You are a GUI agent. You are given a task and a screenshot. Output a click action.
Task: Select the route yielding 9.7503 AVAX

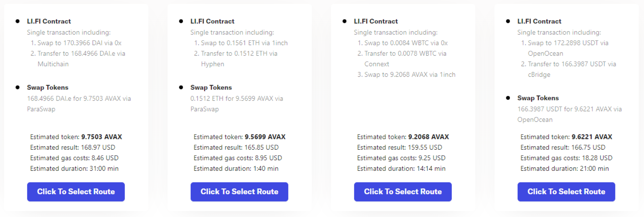pyautogui.click(x=76, y=192)
